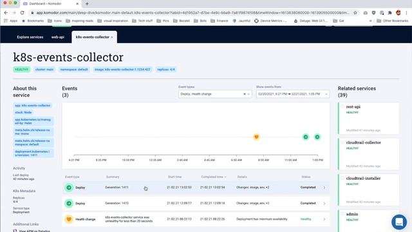Open browser extensions puzzle icon
Viewport: 412px width, 232px height.
point(390,13)
